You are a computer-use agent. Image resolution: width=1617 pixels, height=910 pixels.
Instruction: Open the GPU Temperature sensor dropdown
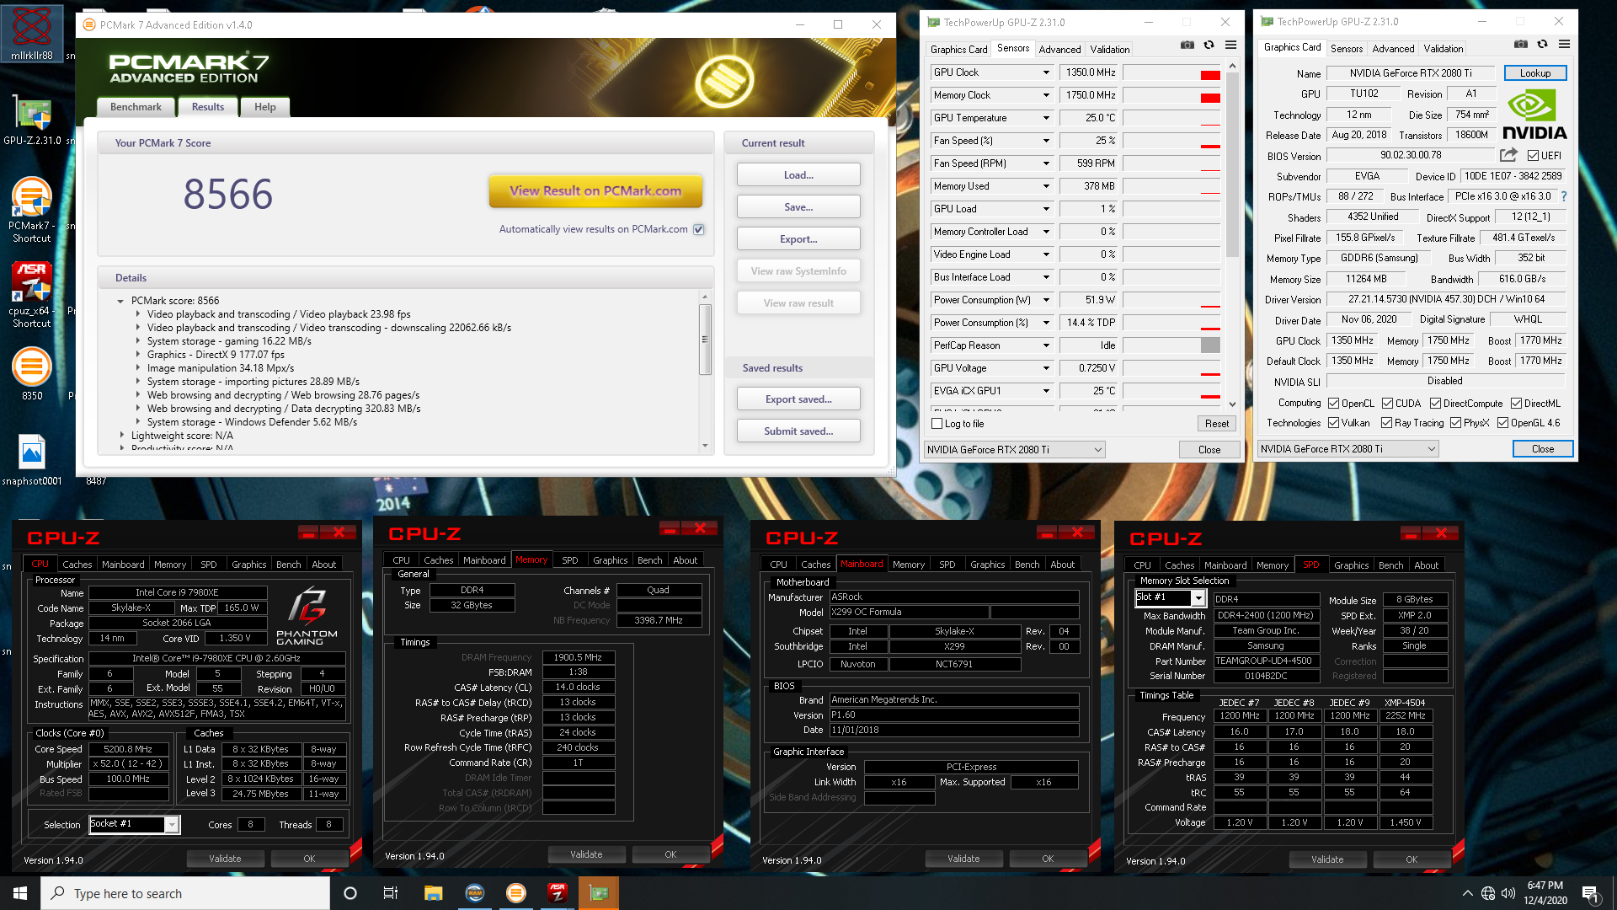pos(1046,118)
